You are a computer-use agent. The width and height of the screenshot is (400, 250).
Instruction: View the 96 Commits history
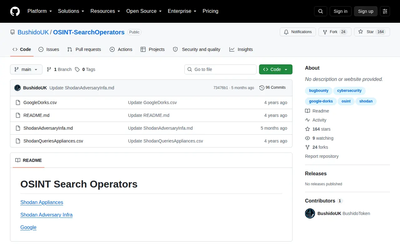[x=272, y=88]
